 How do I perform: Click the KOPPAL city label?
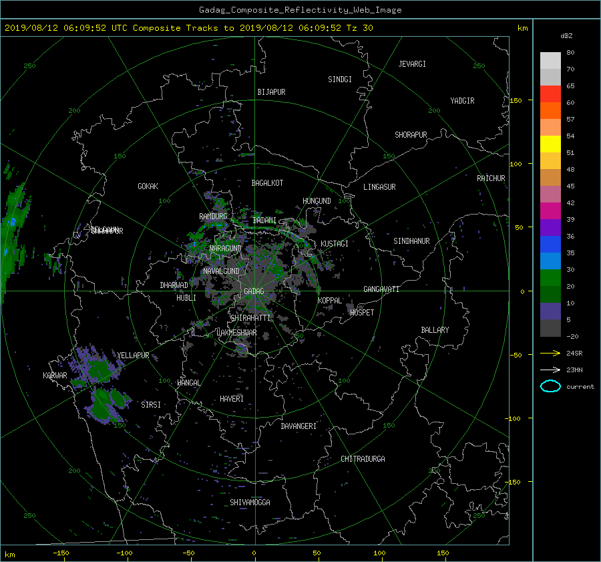point(330,301)
